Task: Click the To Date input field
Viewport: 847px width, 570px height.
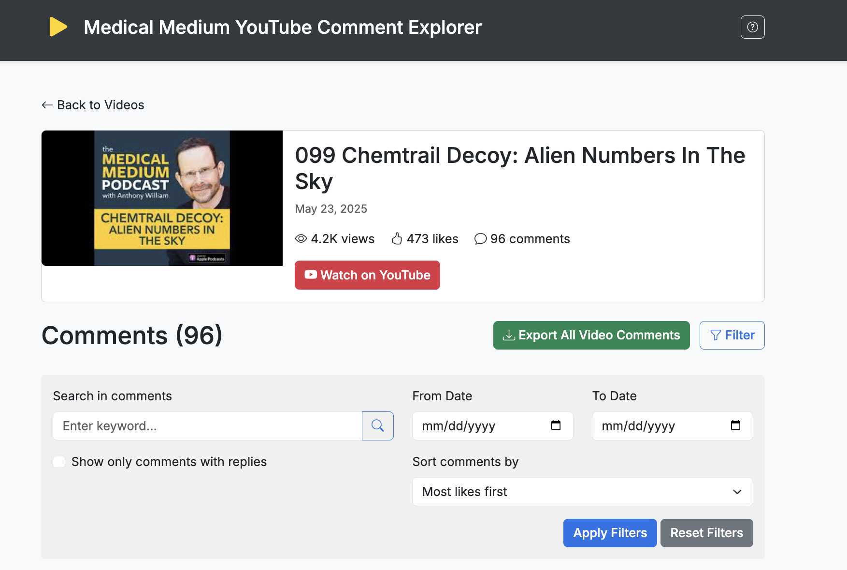Action: 672,426
